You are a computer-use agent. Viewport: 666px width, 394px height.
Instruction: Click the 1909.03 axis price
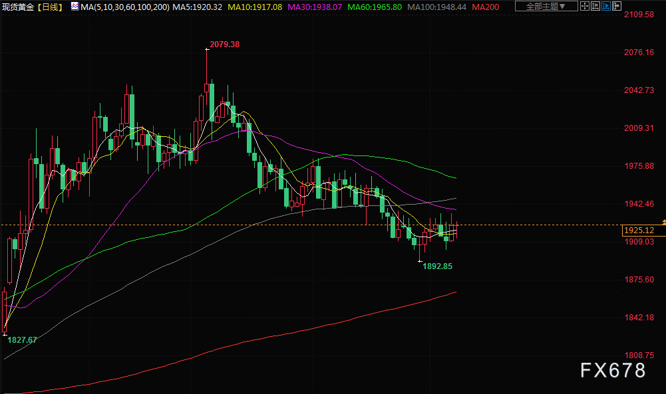639,242
